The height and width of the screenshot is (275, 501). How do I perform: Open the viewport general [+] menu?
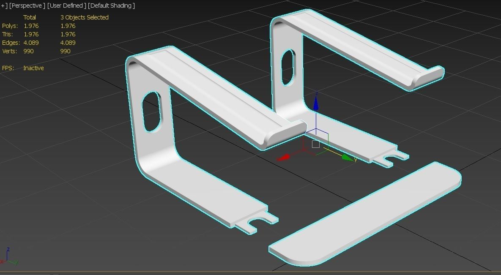pyautogui.click(x=4, y=6)
